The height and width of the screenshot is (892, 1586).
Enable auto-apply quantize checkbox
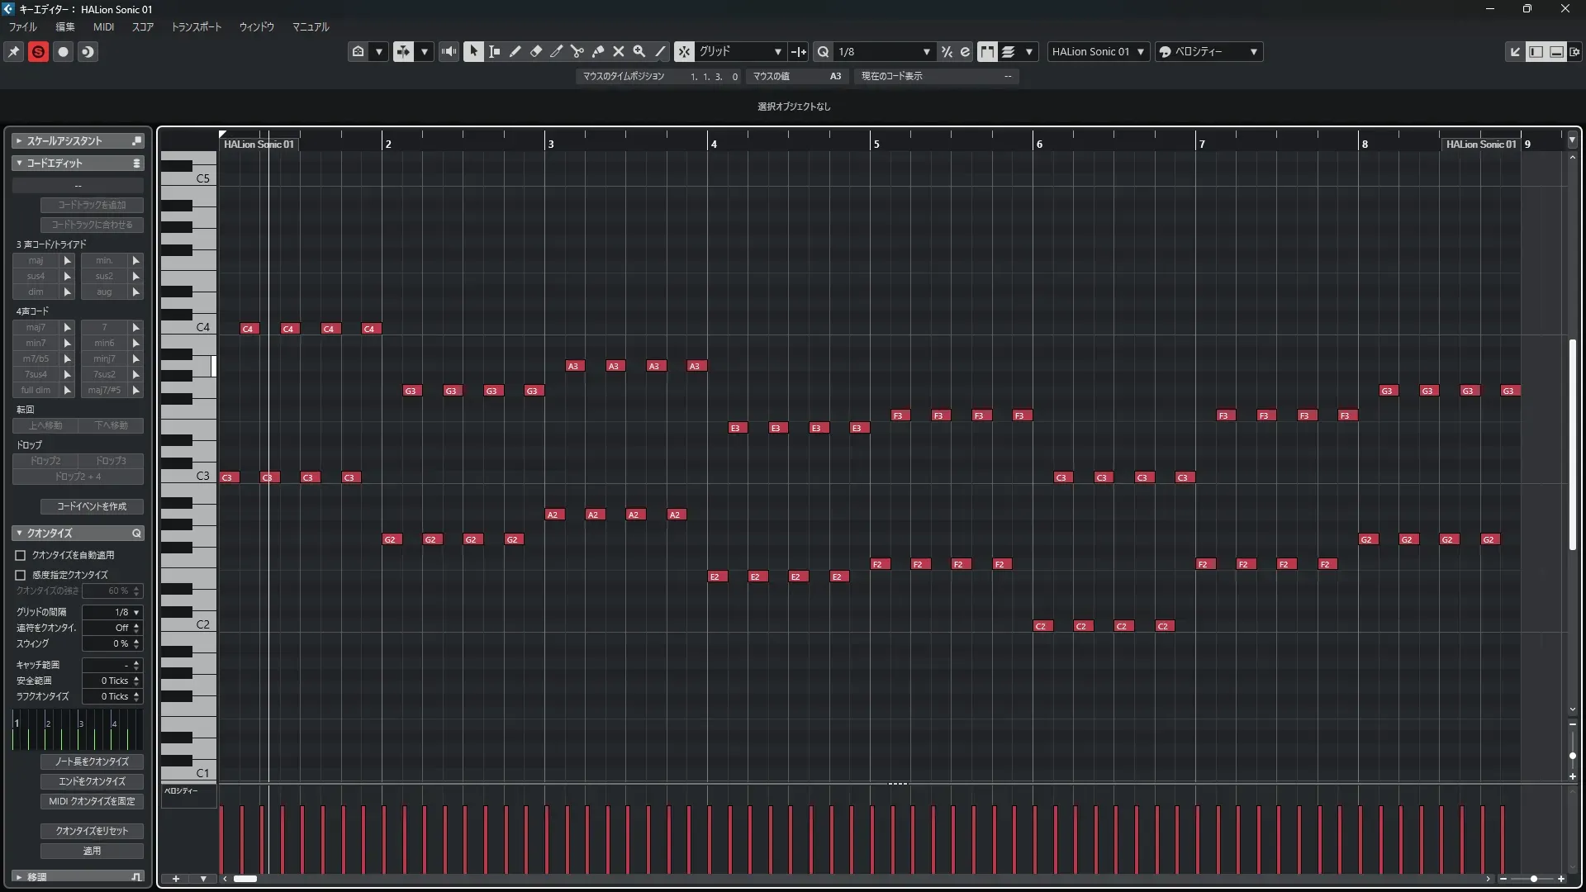21,555
